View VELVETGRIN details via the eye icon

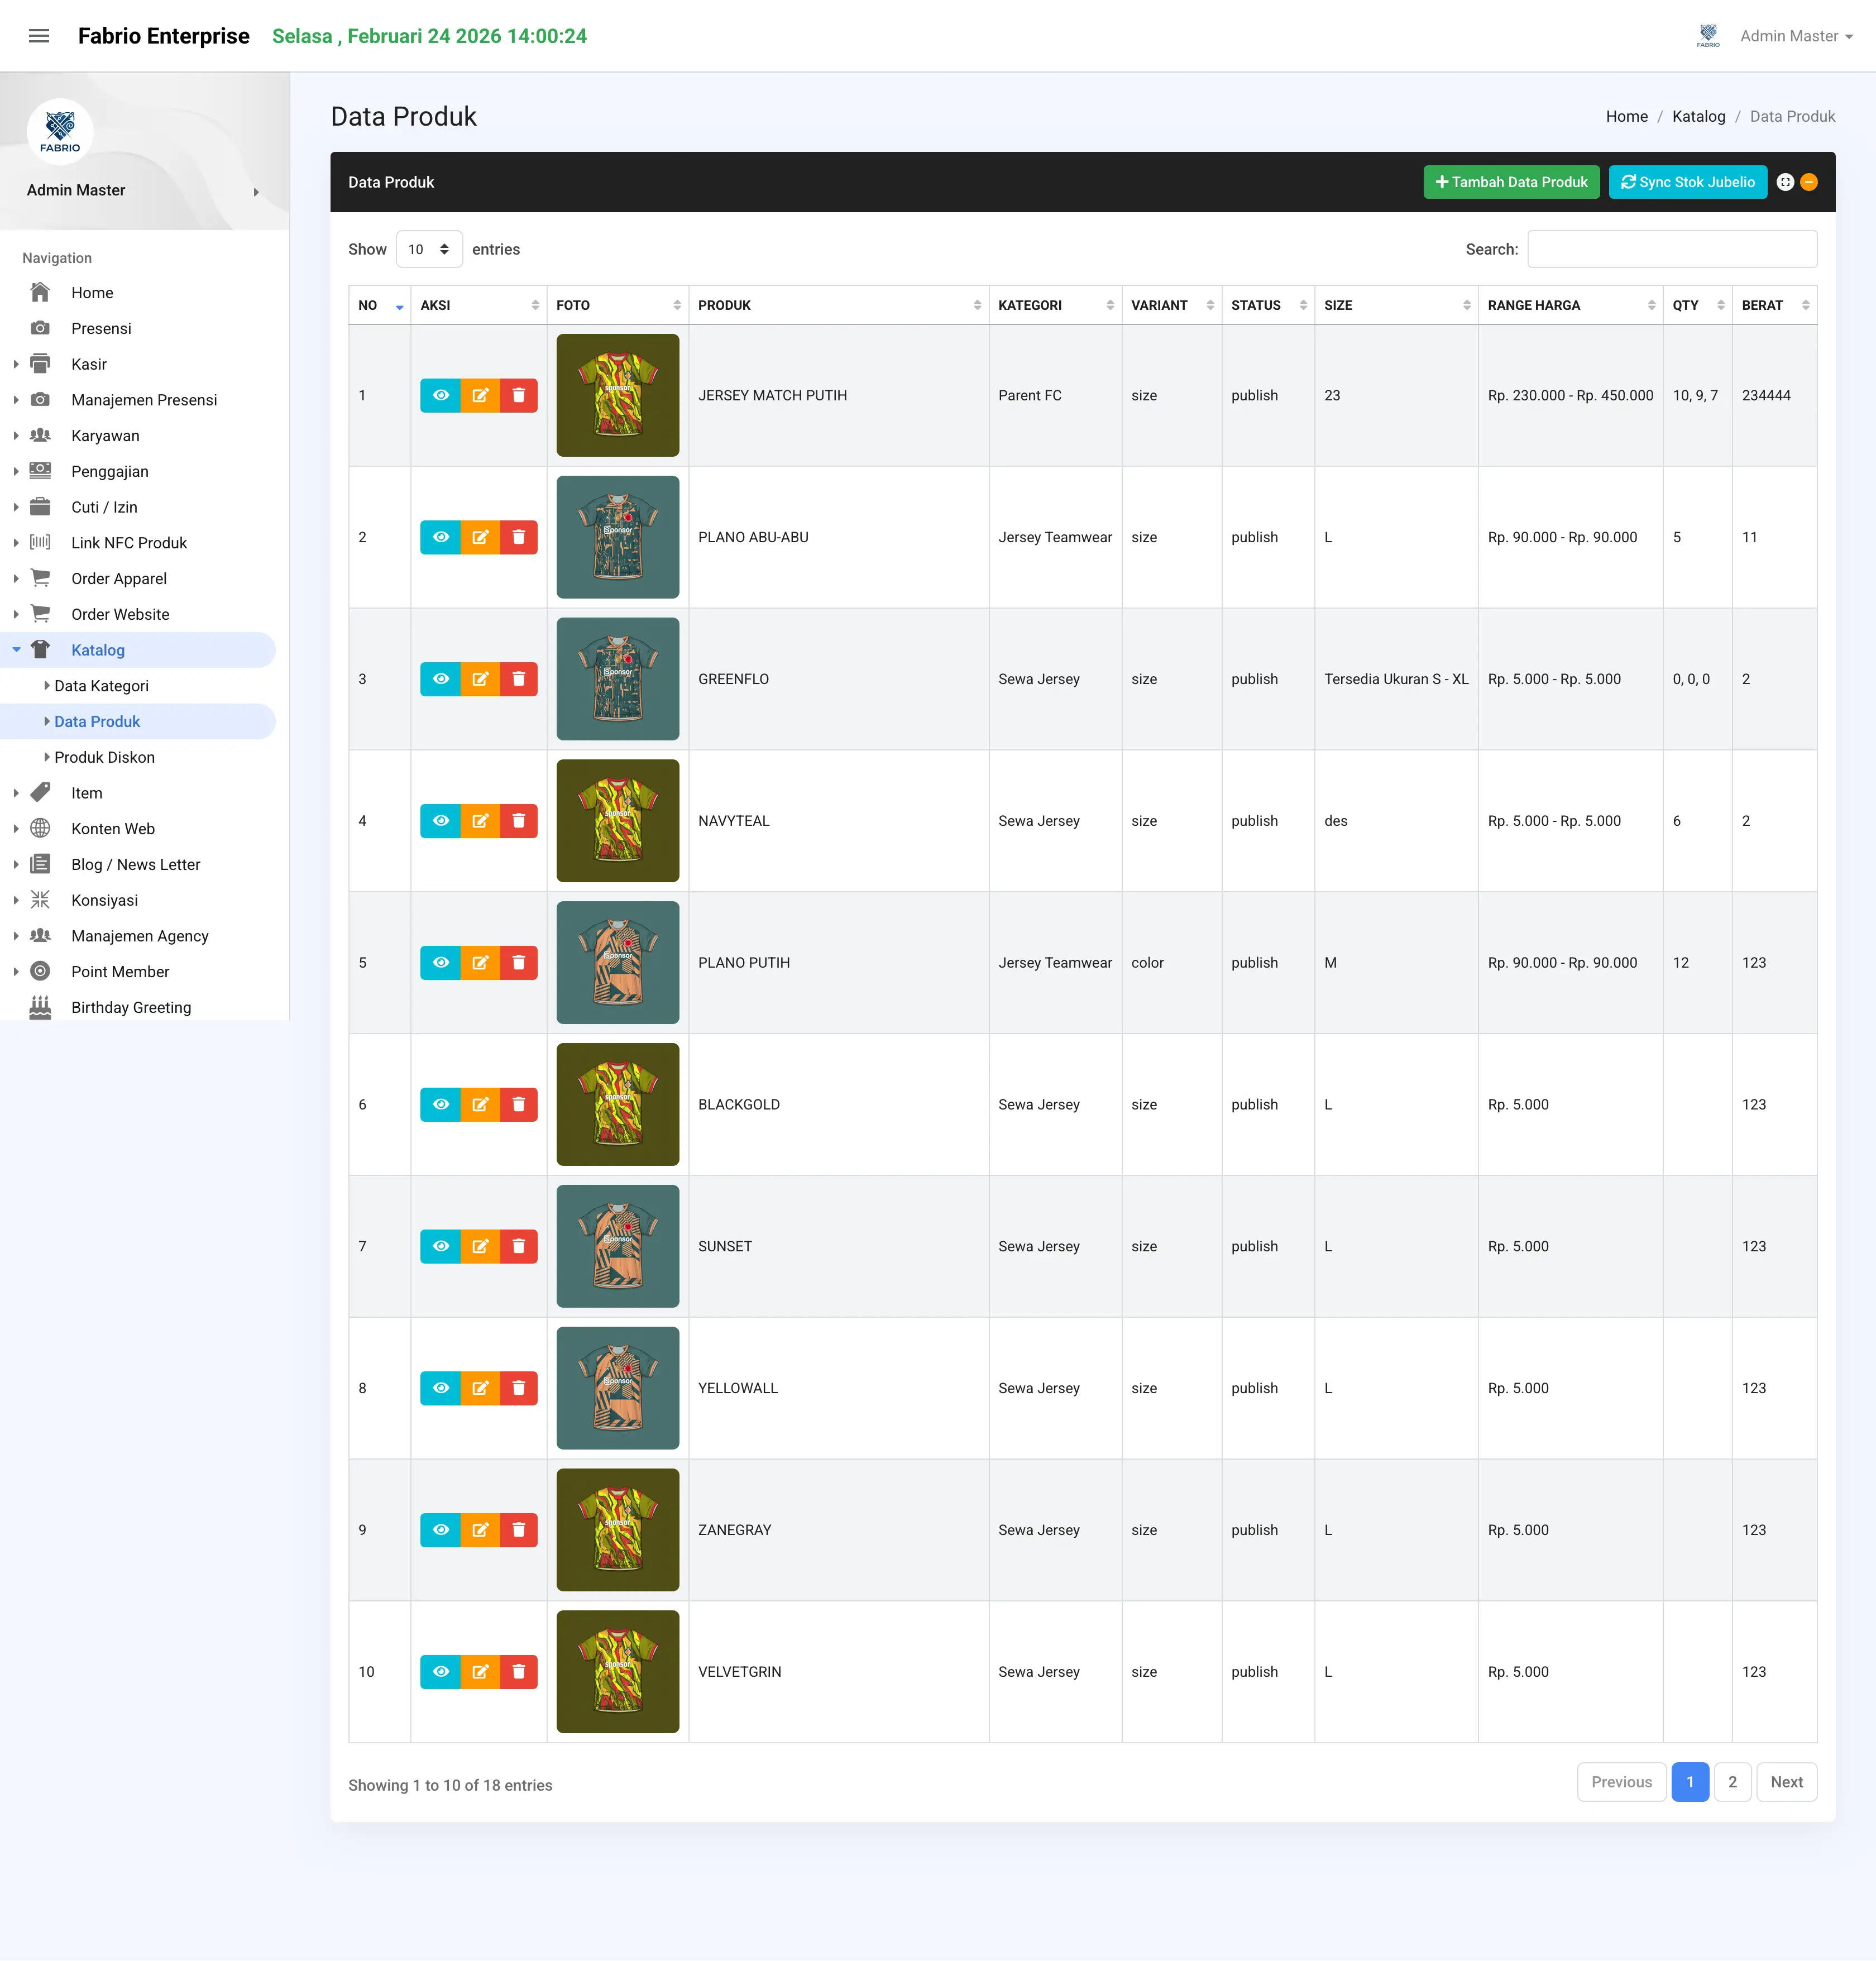tap(441, 1672)
